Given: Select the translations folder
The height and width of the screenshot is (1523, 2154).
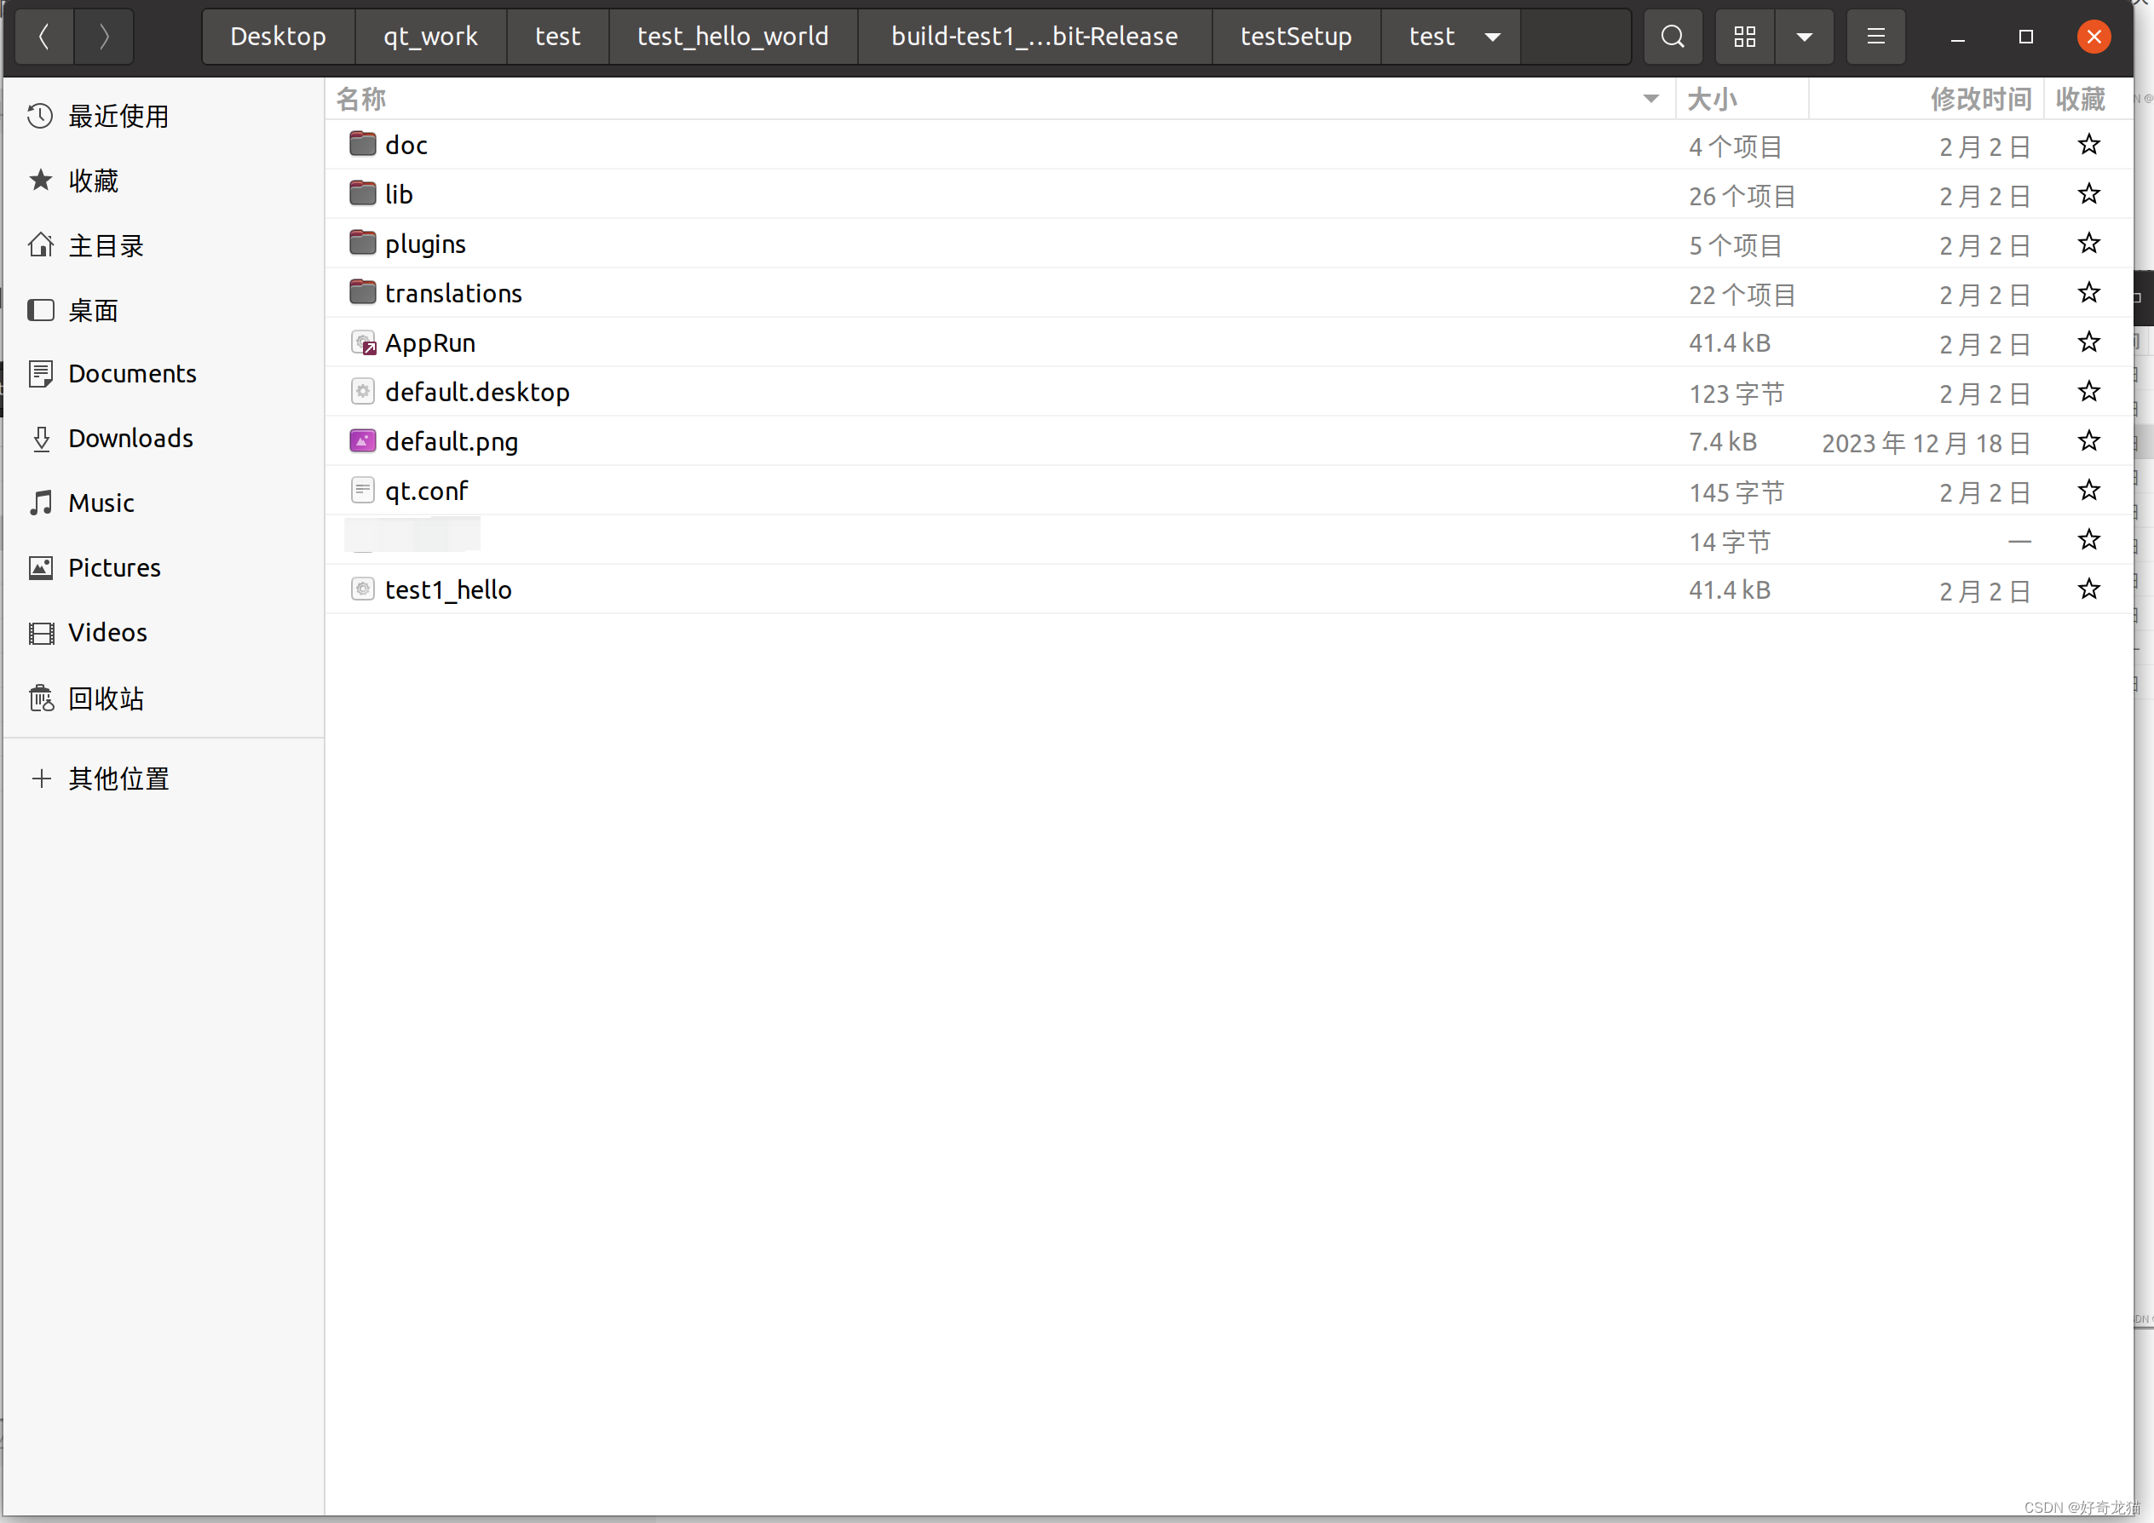Looking at the screenshot, I should pos(452,293).
